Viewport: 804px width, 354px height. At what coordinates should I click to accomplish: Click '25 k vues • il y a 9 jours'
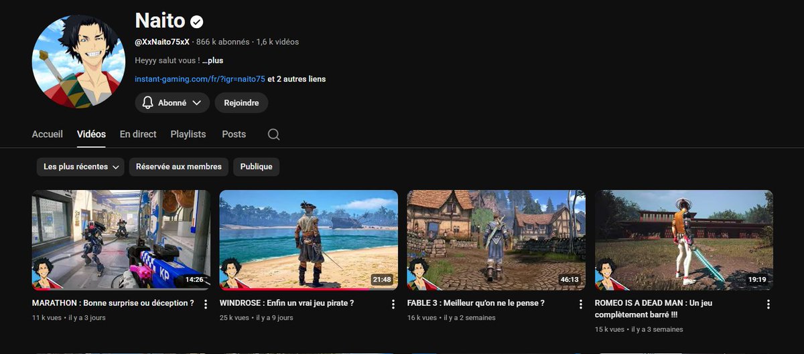tap(256, 318)
